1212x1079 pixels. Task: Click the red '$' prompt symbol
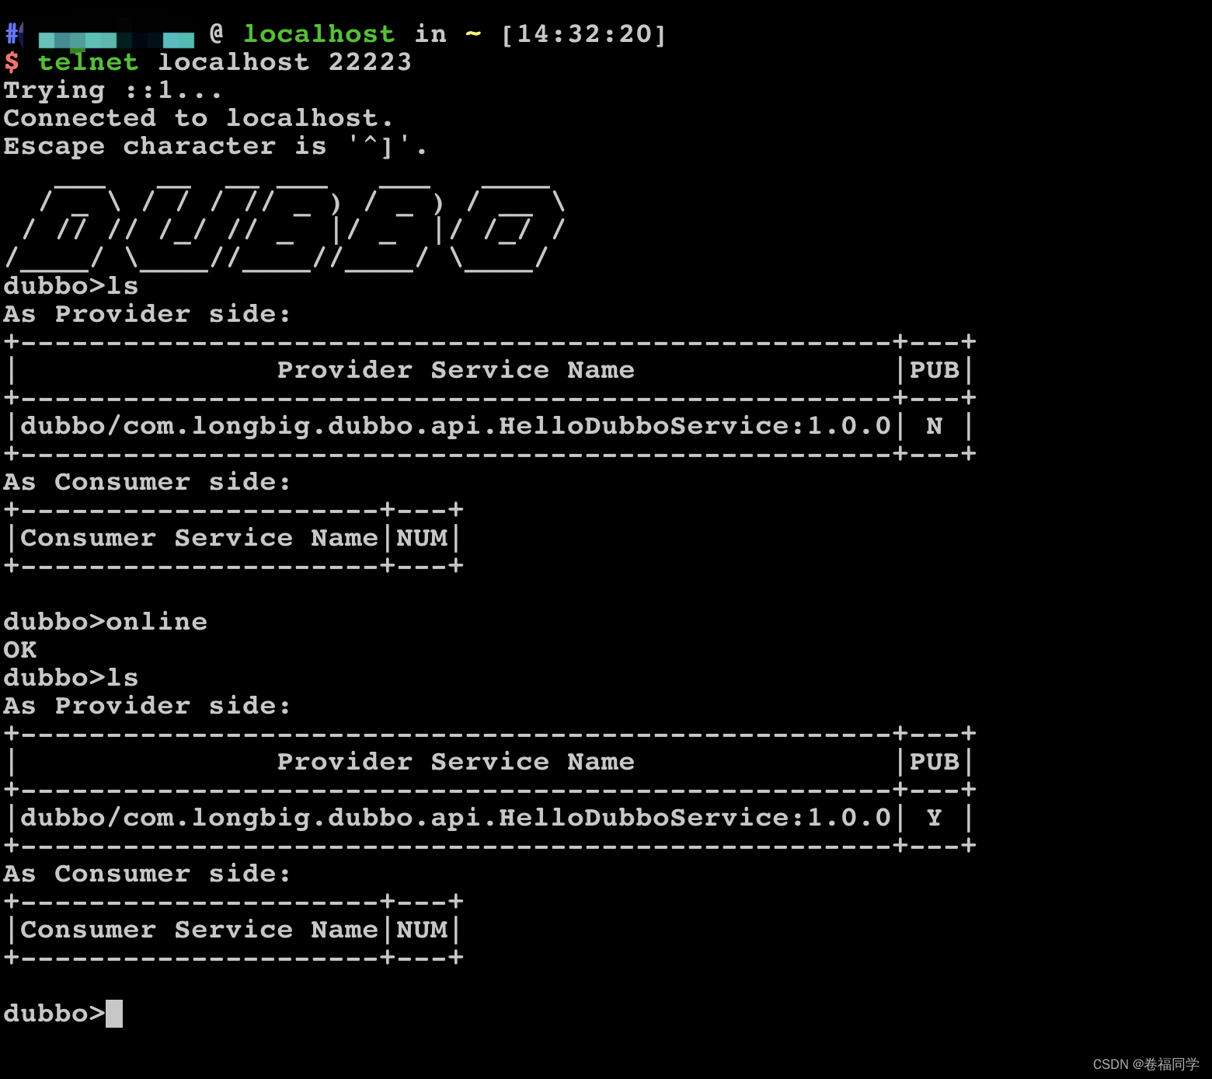(x=12, y=62)
